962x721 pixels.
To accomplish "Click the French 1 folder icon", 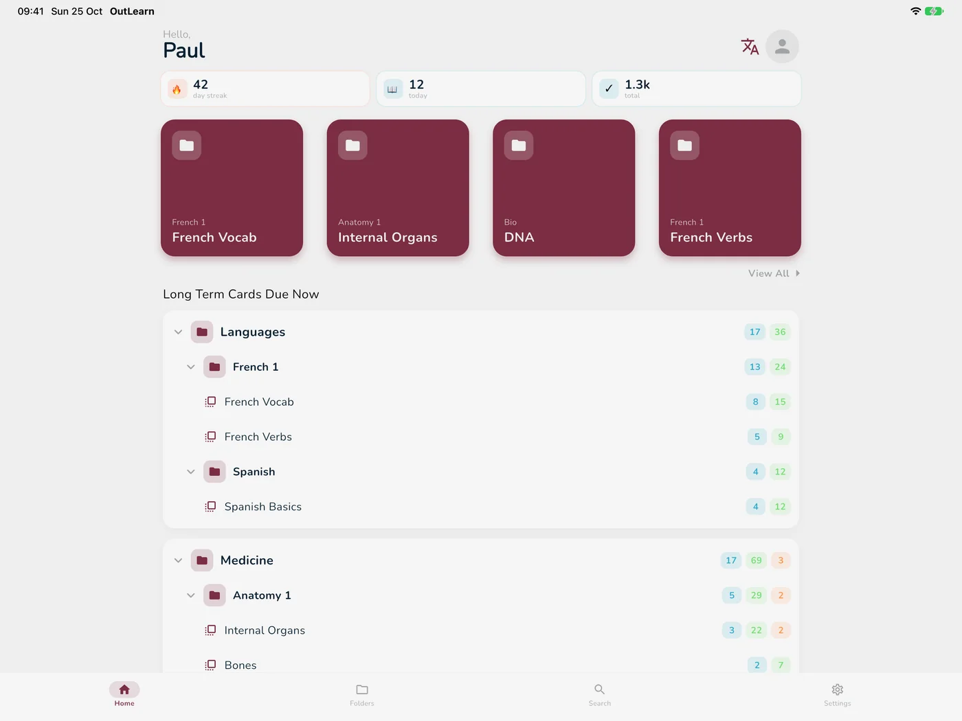I will (214, 367).
